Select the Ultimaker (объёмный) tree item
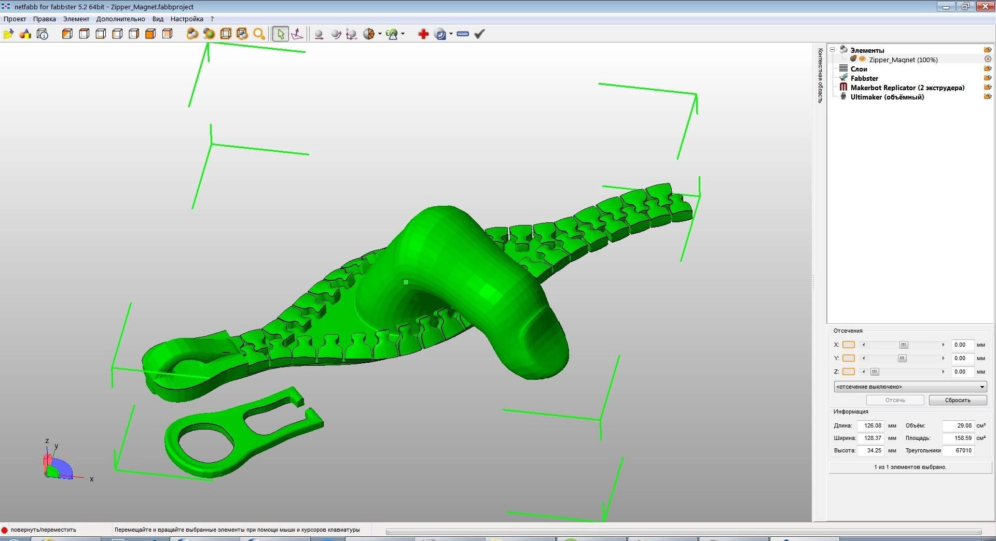This screenshot has width=996, height=541. (x=887, y=97)
